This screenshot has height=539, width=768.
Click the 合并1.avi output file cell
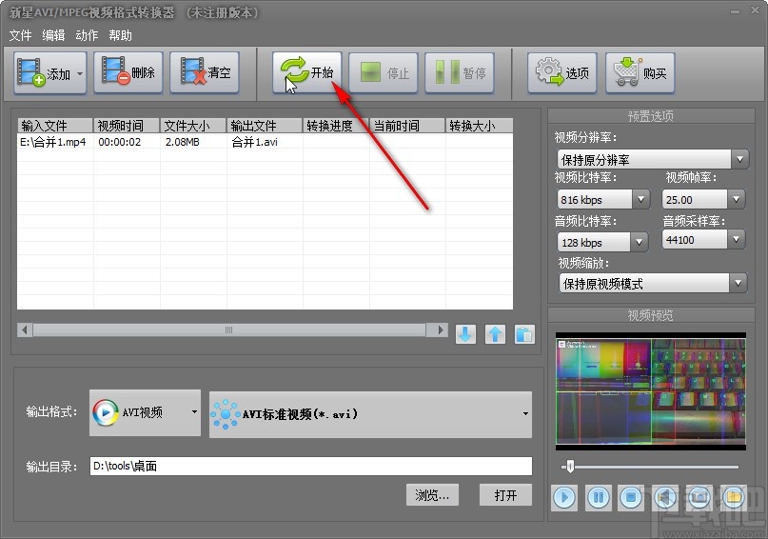pyautogui.click(x=254, y=142)
